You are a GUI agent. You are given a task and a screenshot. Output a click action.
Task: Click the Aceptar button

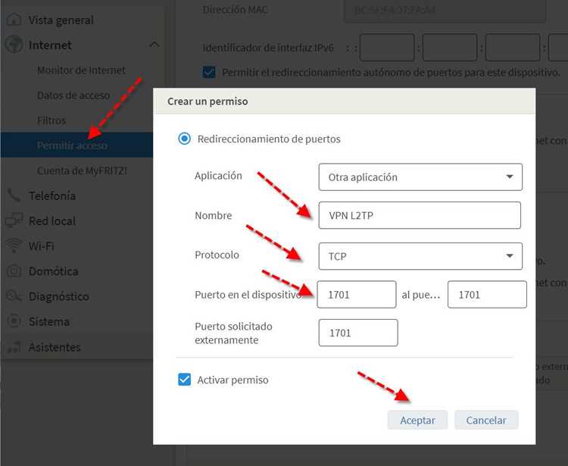tap(417, 420)
